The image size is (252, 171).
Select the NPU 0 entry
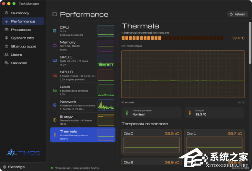tap(83, 75)
